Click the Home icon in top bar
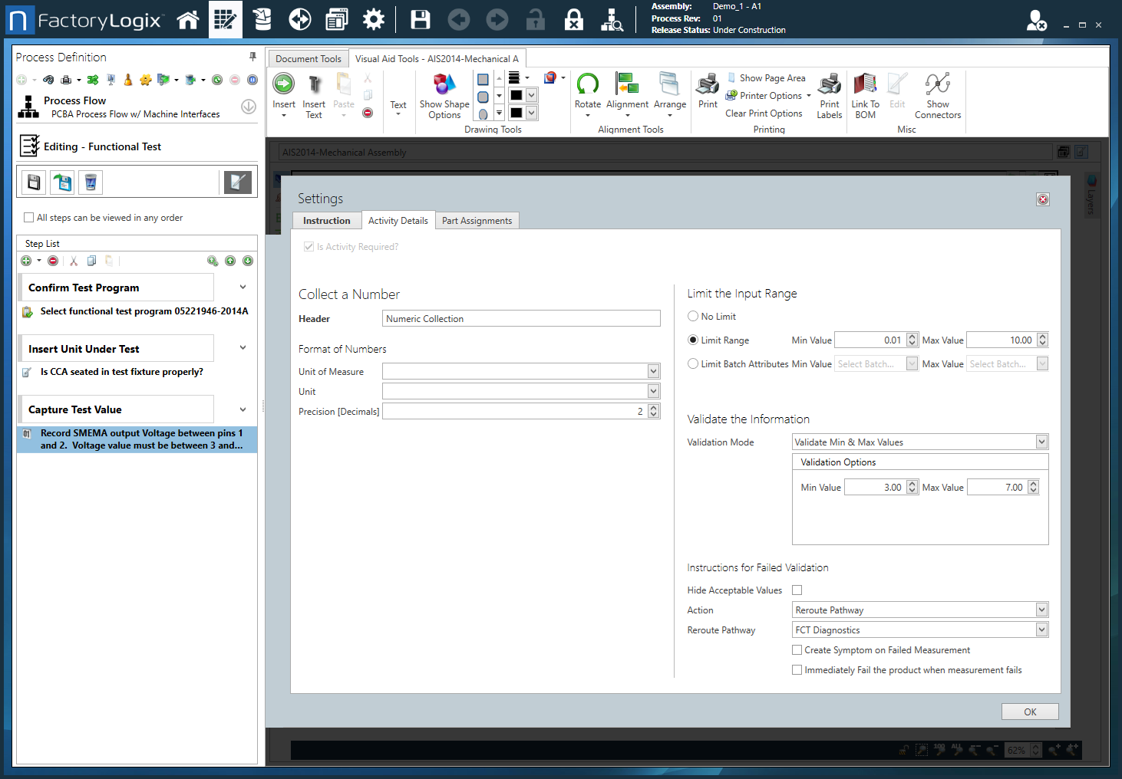 [188, 20]
